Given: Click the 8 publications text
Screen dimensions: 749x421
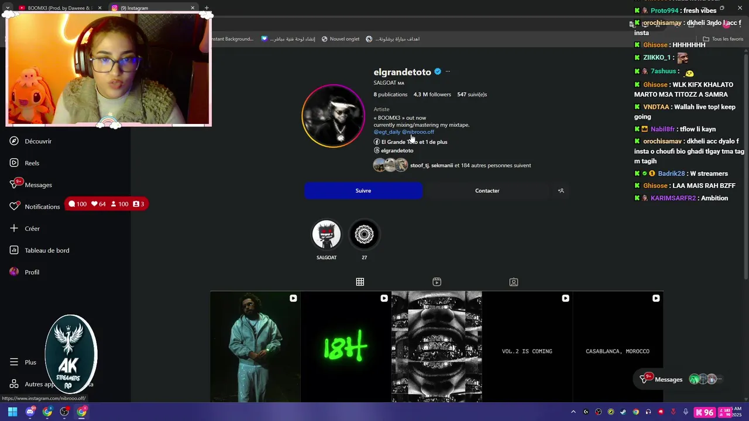Looking at the screenshot, I should [x=390, y=94].
